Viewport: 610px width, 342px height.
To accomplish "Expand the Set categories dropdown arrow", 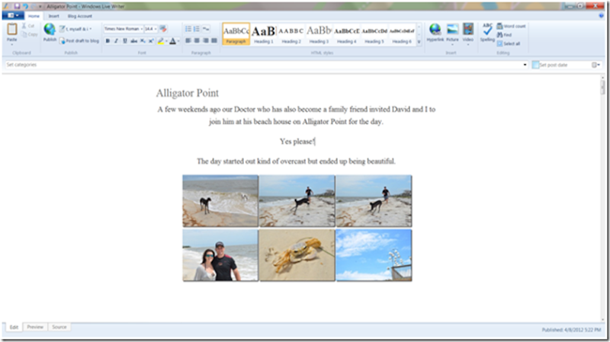I will click(525, 65).
